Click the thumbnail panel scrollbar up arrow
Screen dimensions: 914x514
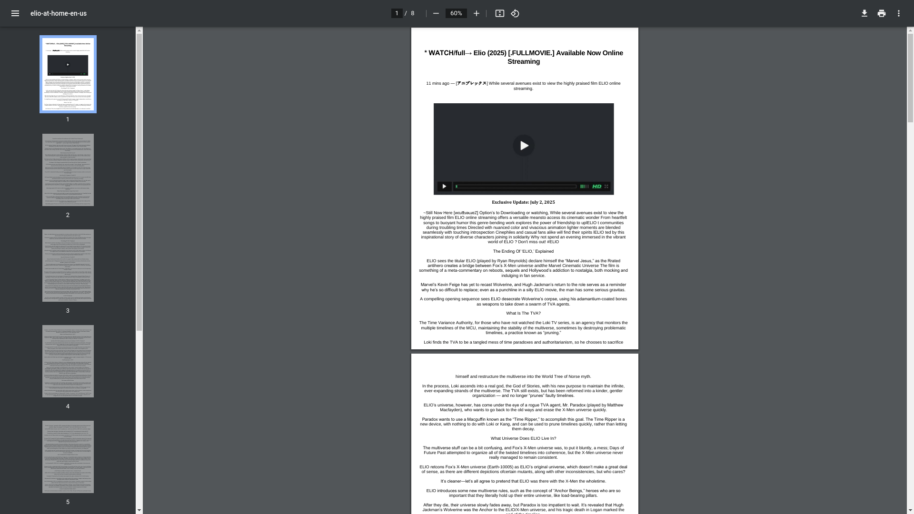[139, 30]
